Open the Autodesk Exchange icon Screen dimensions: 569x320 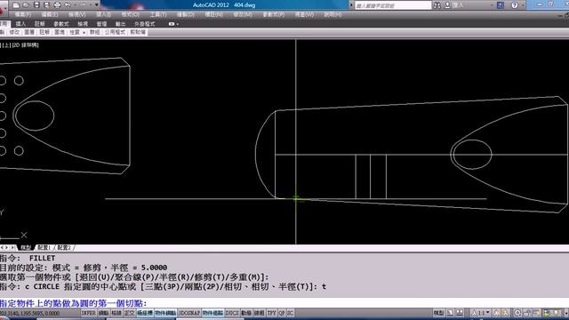click(501, 5)
